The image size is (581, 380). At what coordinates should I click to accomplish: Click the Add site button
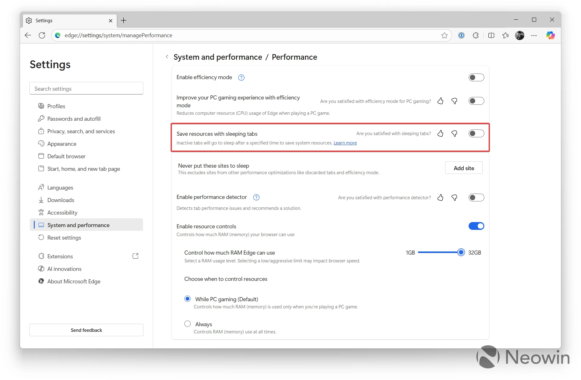click(x=464, y=168)
